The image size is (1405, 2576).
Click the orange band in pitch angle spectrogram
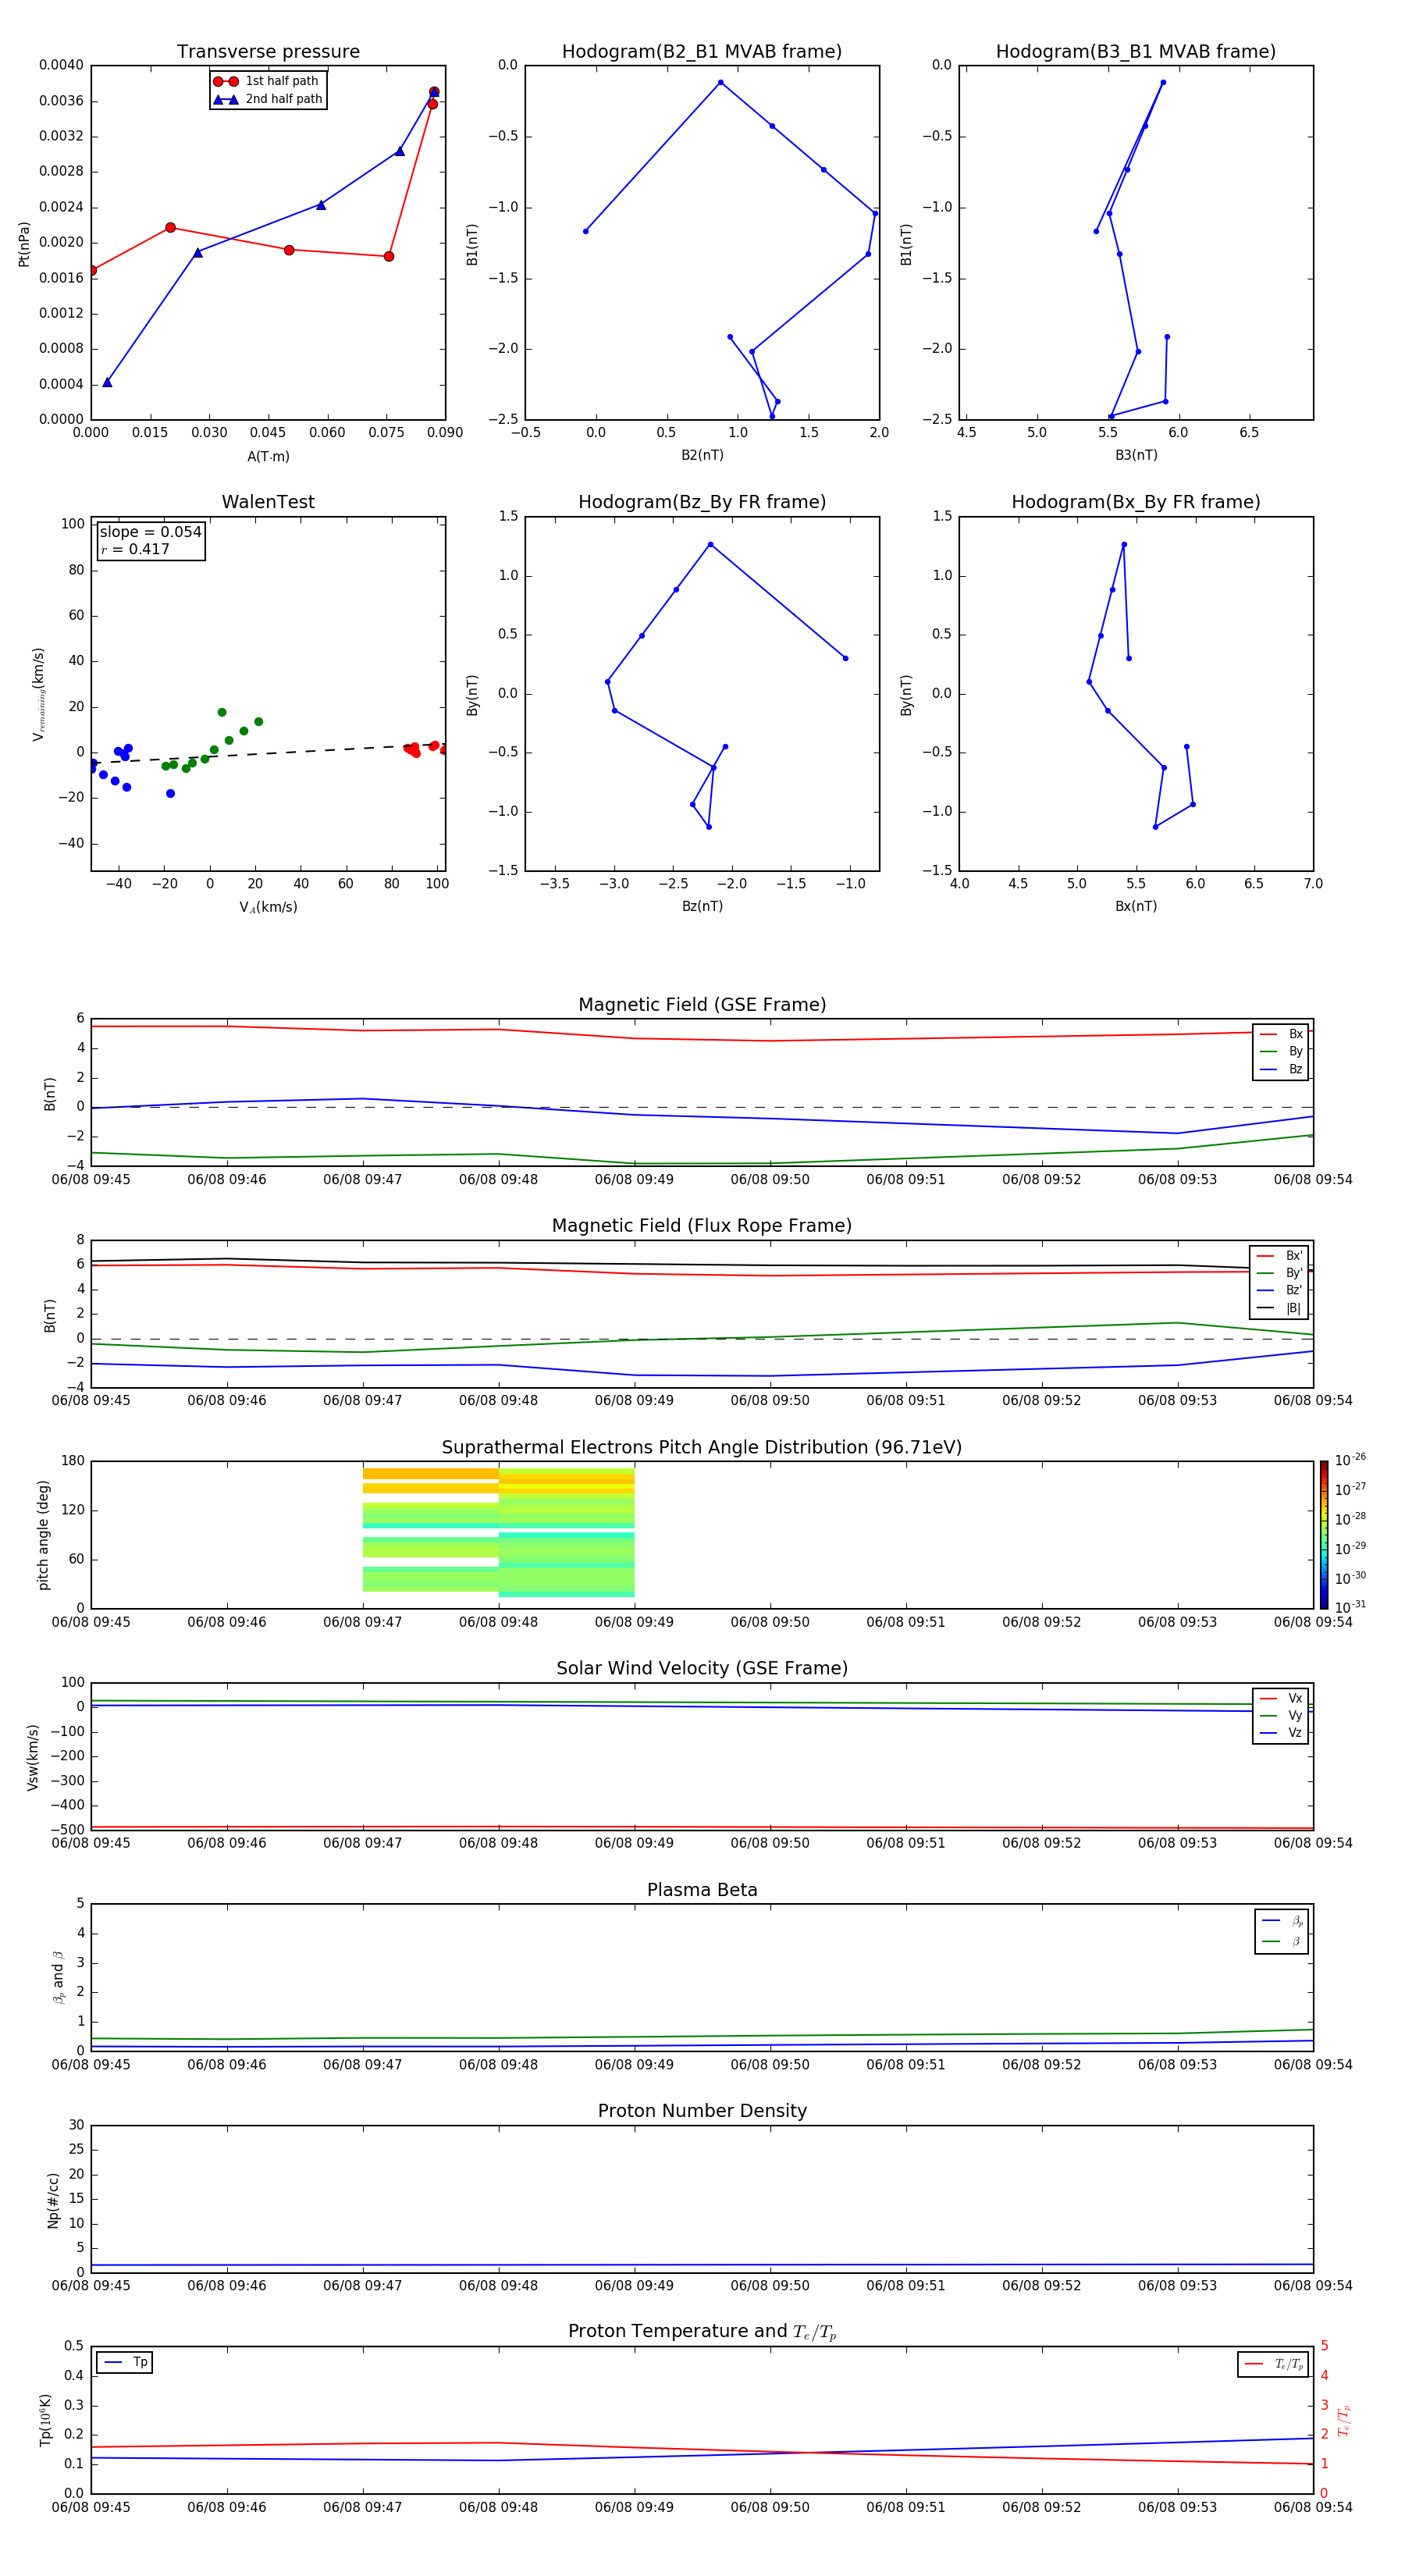point(430,1474)
